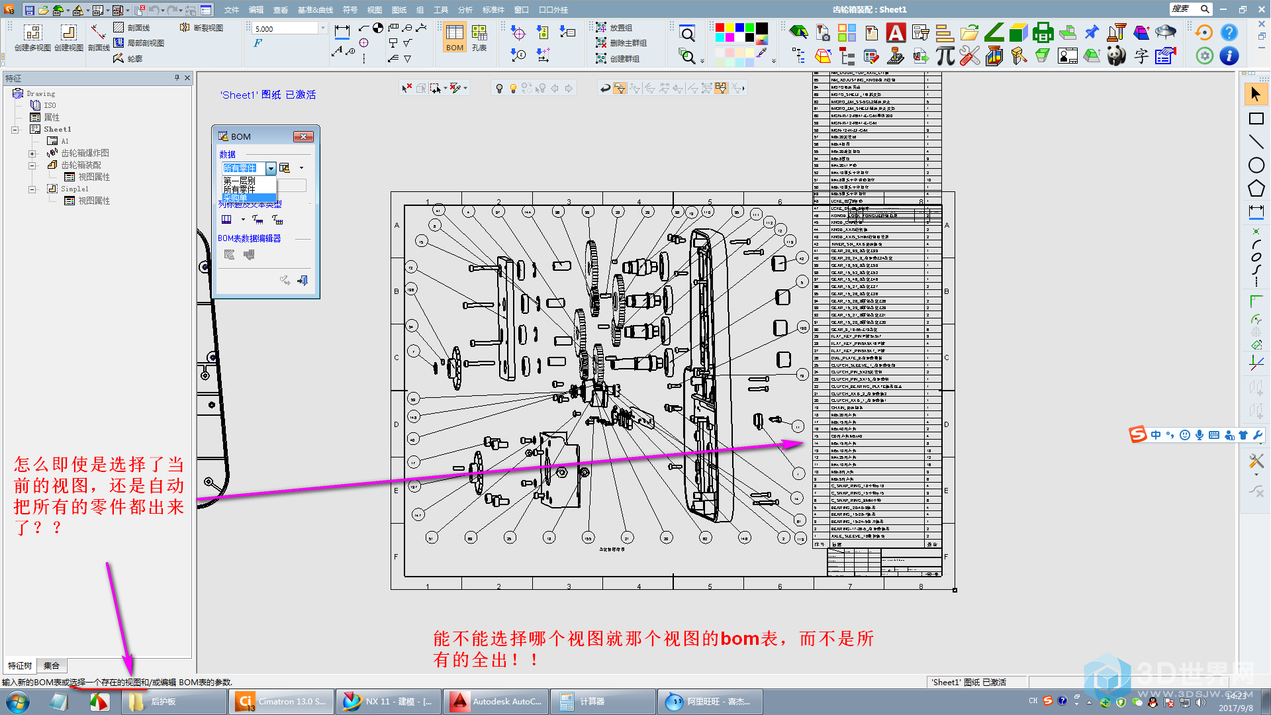
Task: Pick the red color swatch
Action: pyautogui.click(x=720, y=28)
